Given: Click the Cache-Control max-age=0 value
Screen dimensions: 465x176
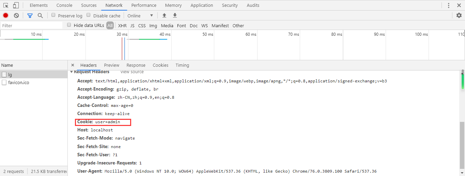Looking at the screenshot, I should click(122, 106).
